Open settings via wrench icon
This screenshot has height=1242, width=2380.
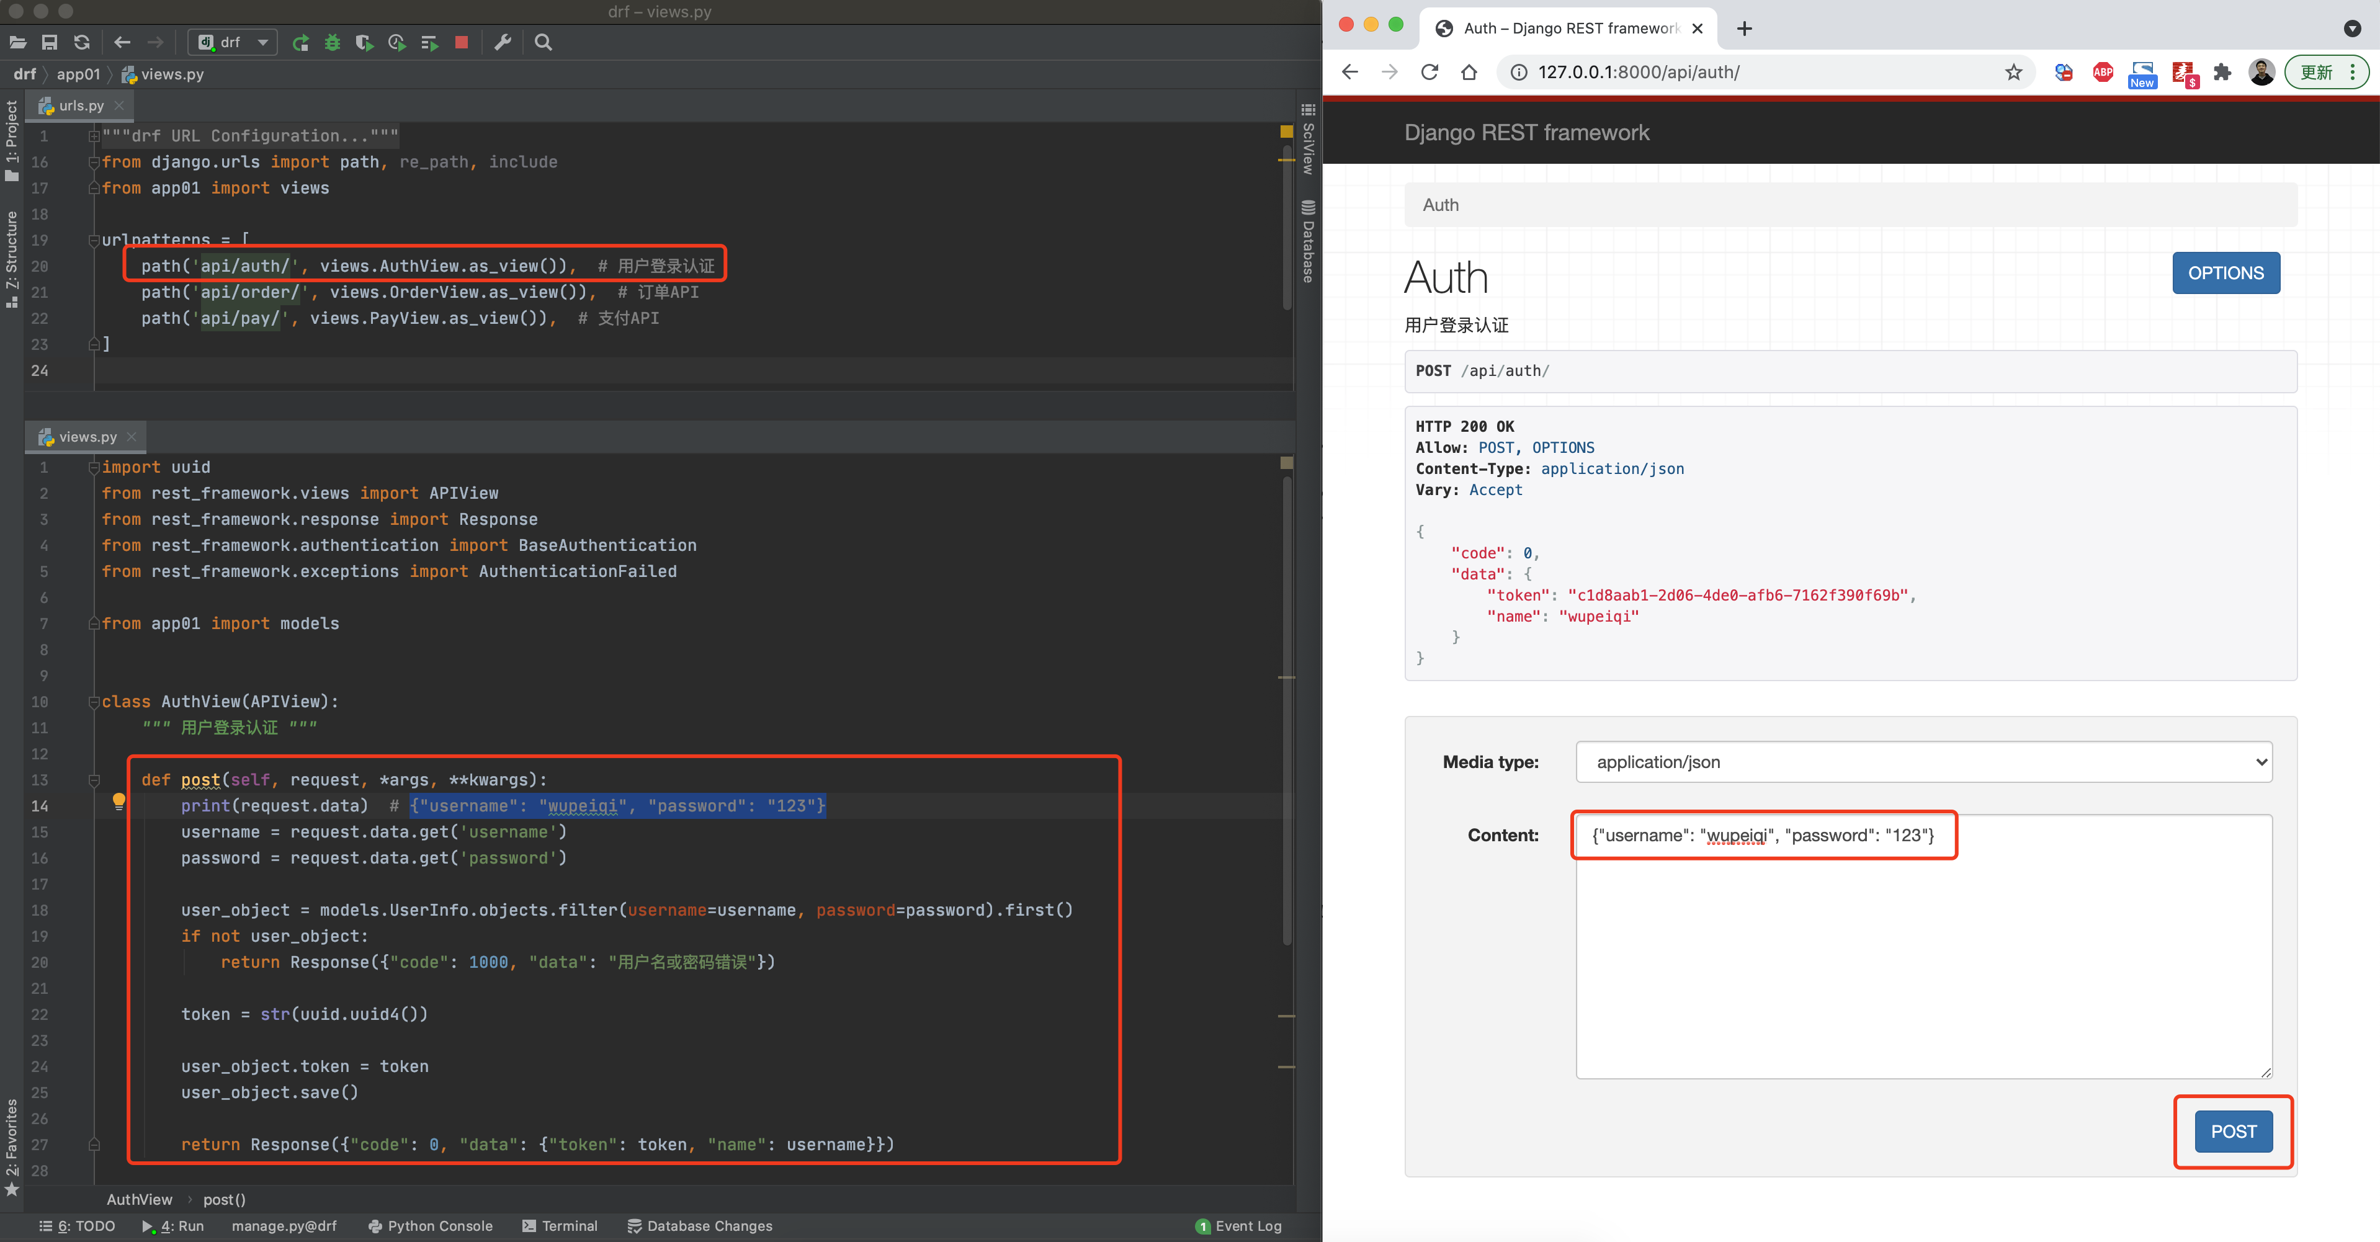pos(503,43)
